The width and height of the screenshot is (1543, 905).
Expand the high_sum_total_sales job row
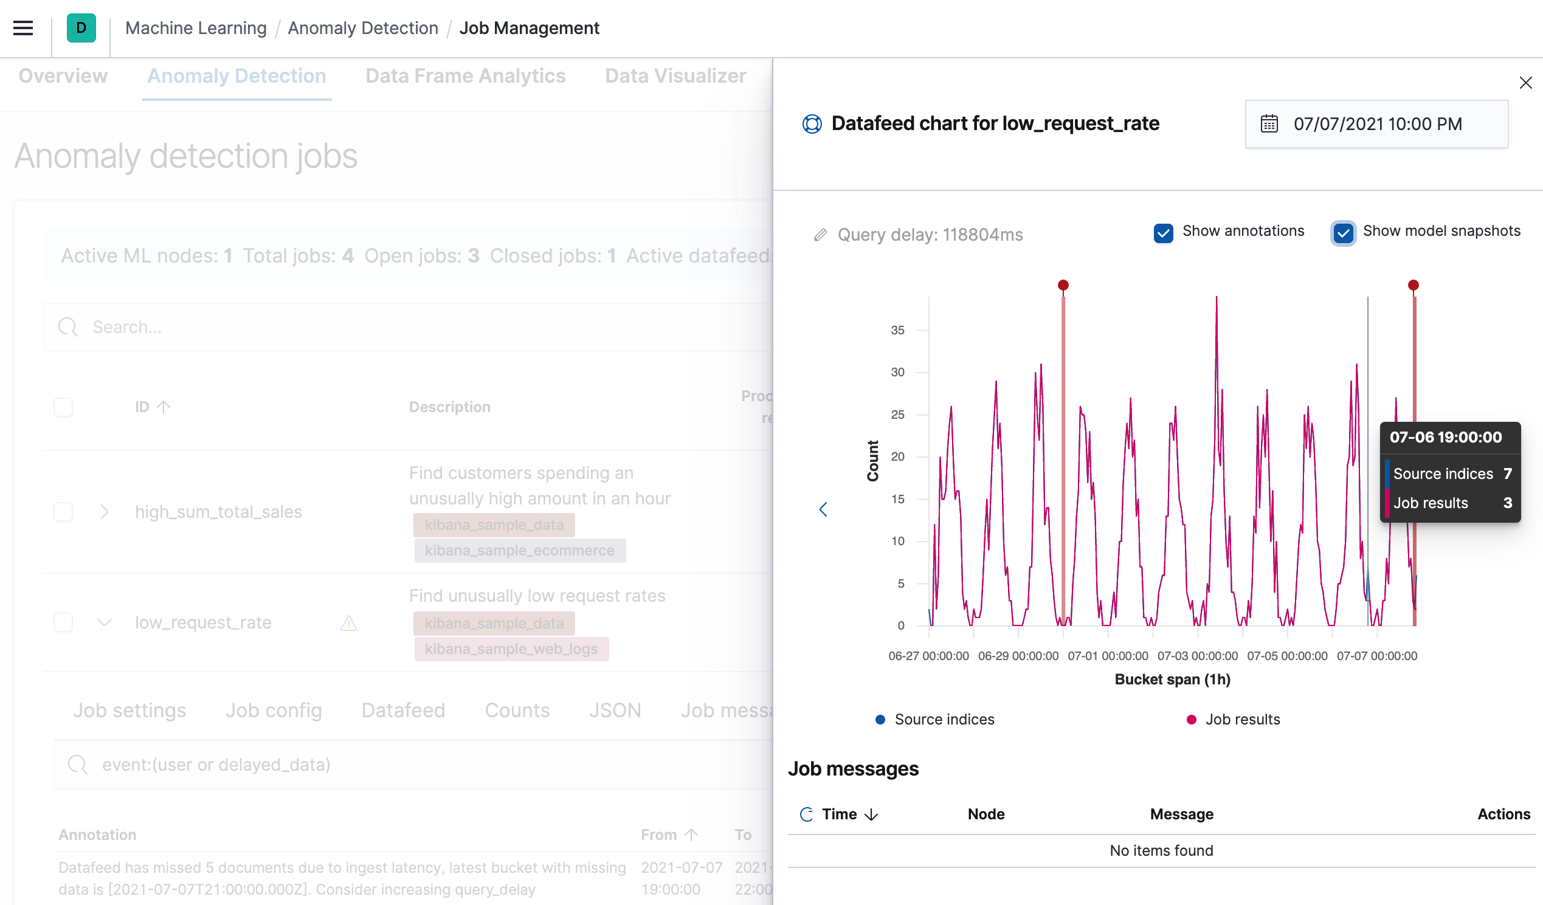[104, 512]
